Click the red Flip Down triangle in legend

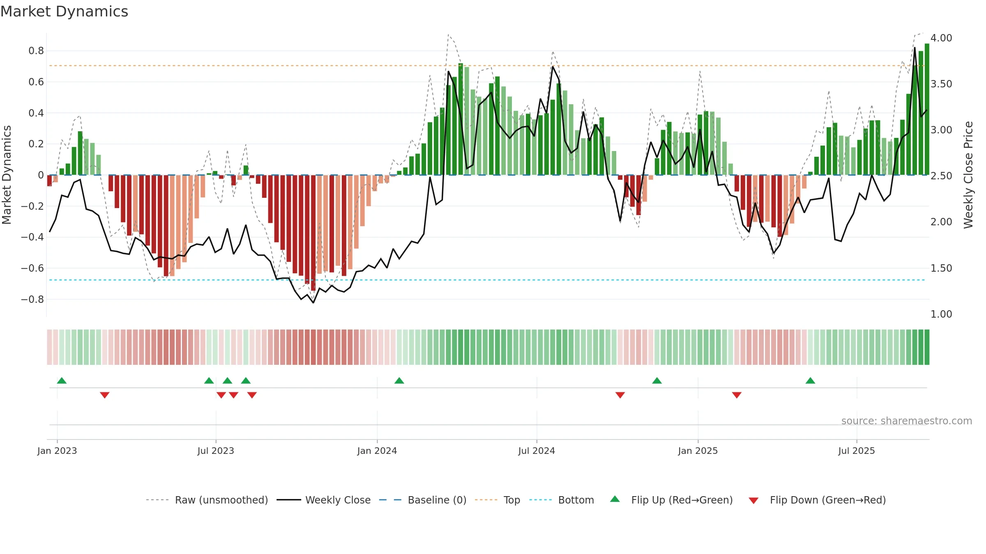pyautogui.click(x=753, y=501)
